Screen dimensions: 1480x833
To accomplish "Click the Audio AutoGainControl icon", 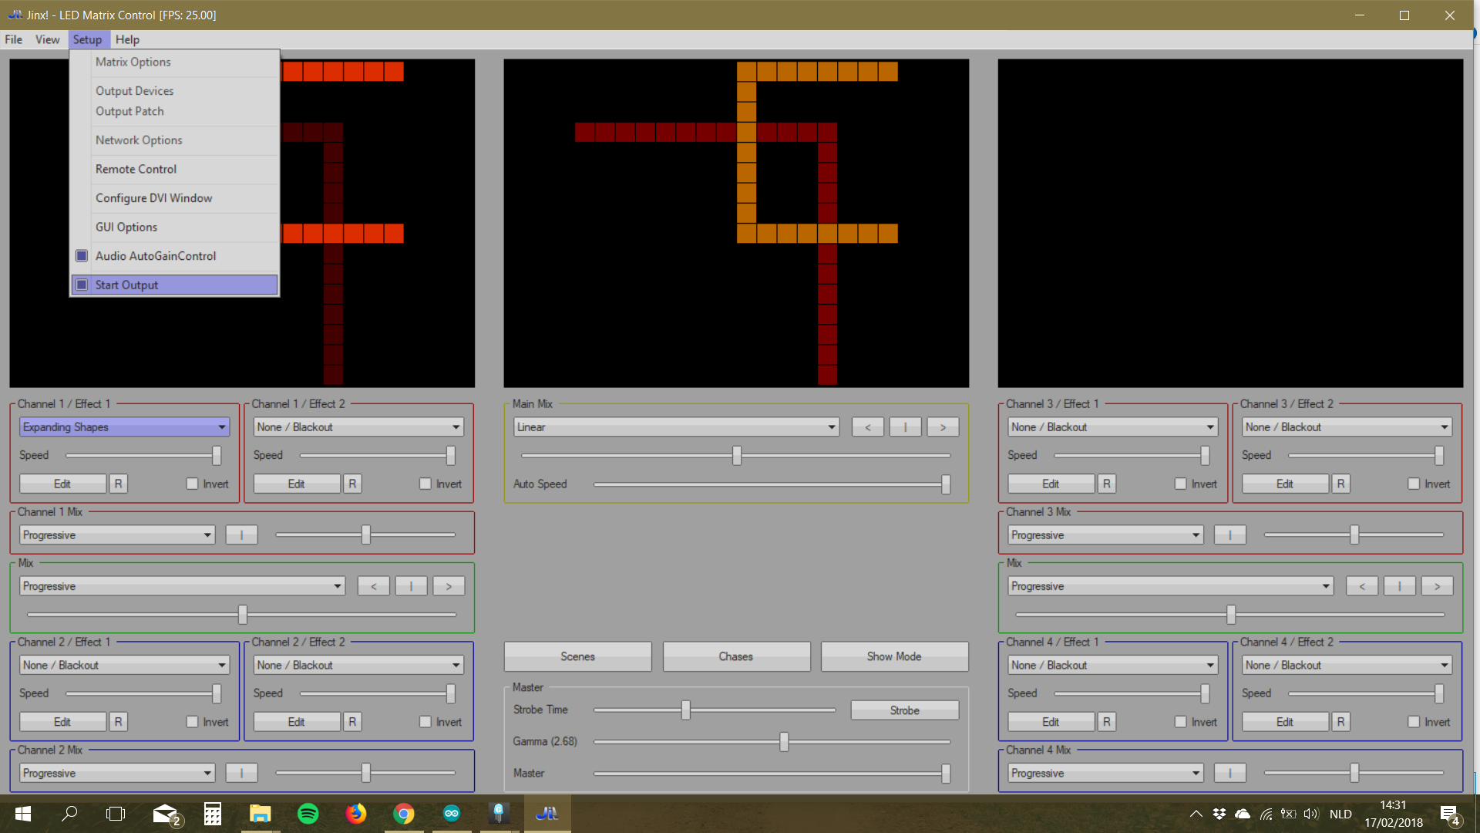I will click(x=83, y=255).
